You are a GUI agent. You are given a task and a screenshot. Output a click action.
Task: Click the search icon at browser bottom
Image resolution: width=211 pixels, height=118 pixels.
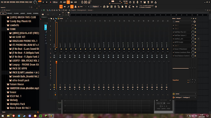pos(38,112)
